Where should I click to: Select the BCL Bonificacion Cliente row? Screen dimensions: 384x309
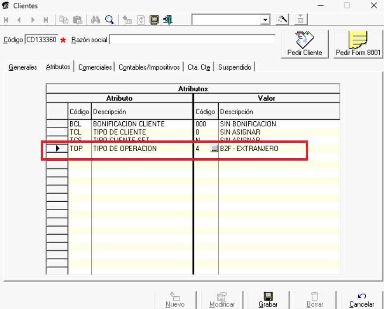(x=129, y=124)
